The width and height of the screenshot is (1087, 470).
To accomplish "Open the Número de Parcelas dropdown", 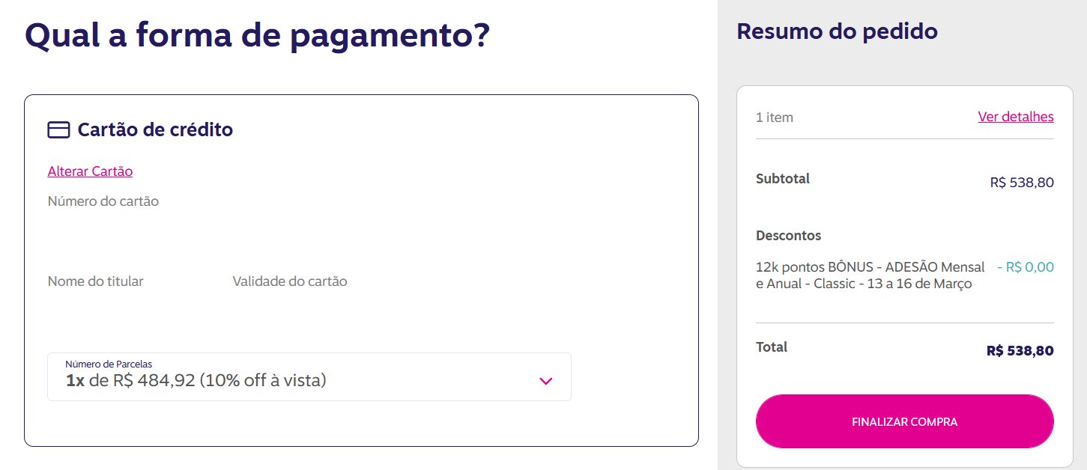I will point(309,376).
